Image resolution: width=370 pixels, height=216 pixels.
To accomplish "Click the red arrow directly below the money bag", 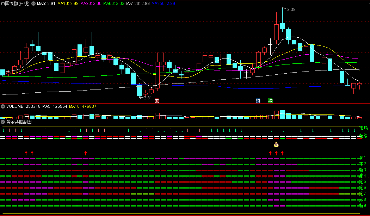I will click(x=276, y=153).
